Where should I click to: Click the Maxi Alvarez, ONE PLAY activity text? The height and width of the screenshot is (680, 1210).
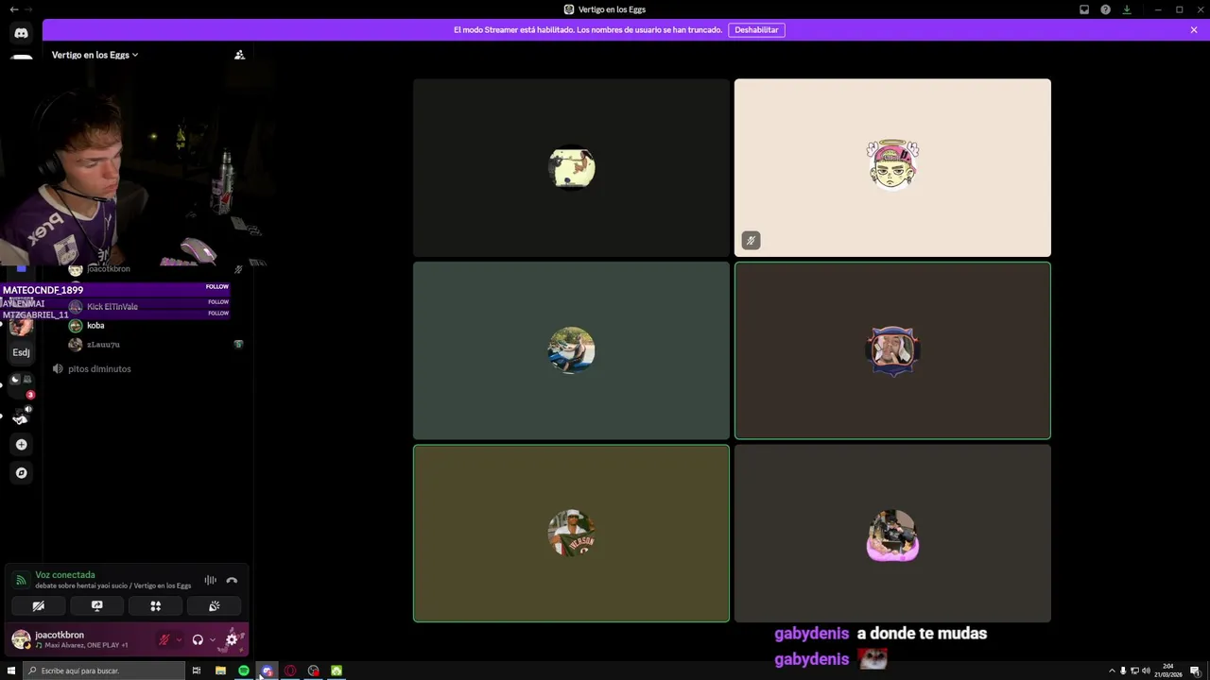pos(81,645)
